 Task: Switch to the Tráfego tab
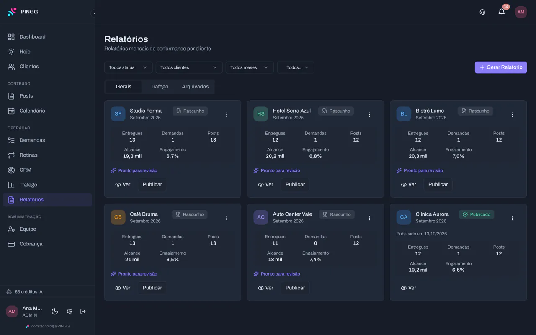pyautogui.click(x=160, y=87)
